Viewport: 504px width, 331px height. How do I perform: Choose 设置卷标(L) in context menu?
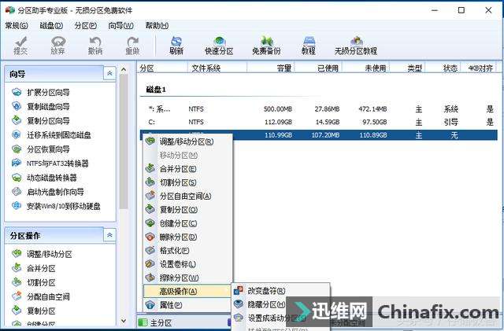187,264
